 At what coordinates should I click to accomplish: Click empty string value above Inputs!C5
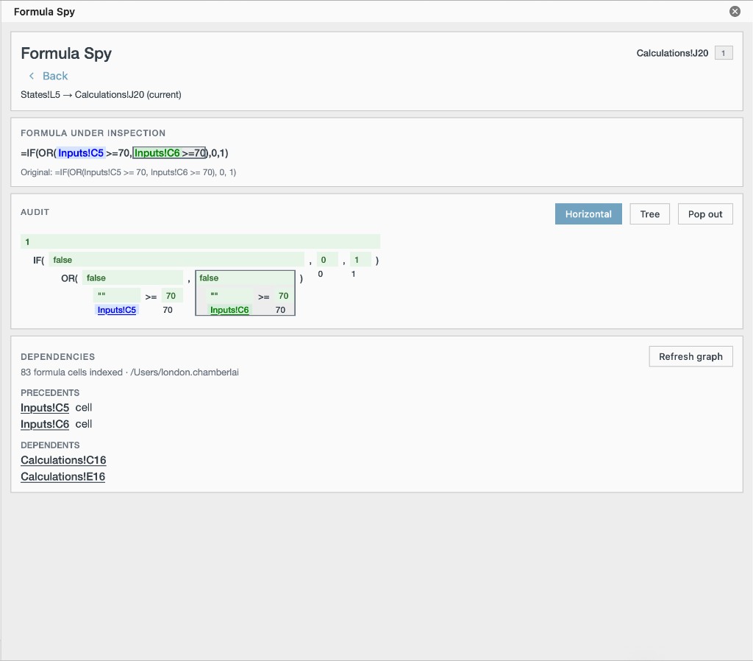tap(117, 295)
